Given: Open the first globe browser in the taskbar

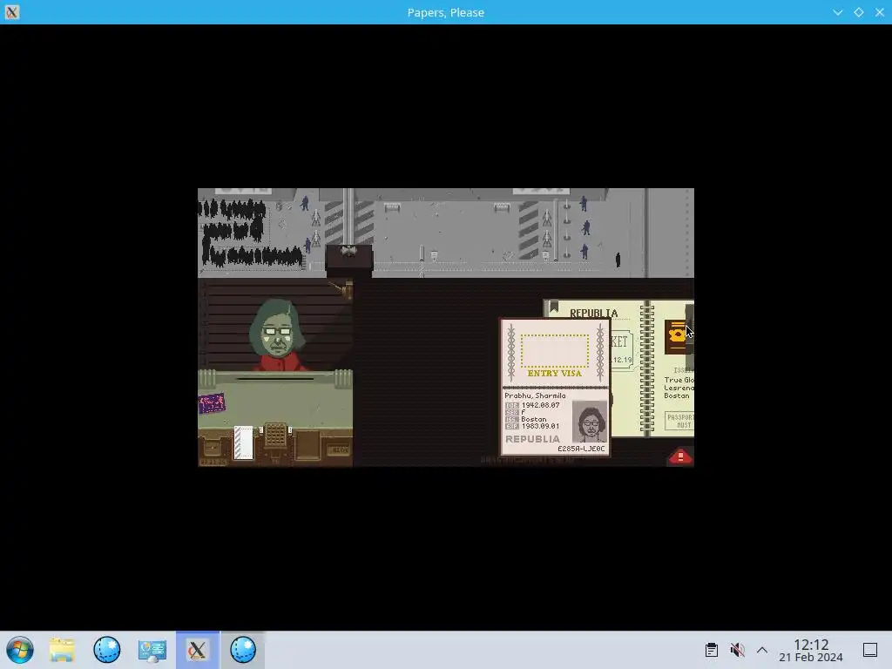Looking at the screenshot, I should [x=107, y=650].
